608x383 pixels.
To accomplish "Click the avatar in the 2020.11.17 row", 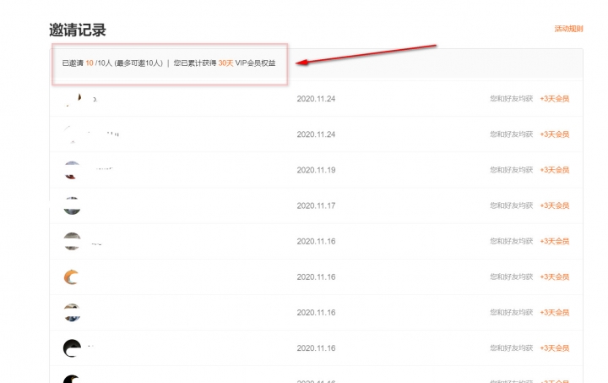I will 72,205.
